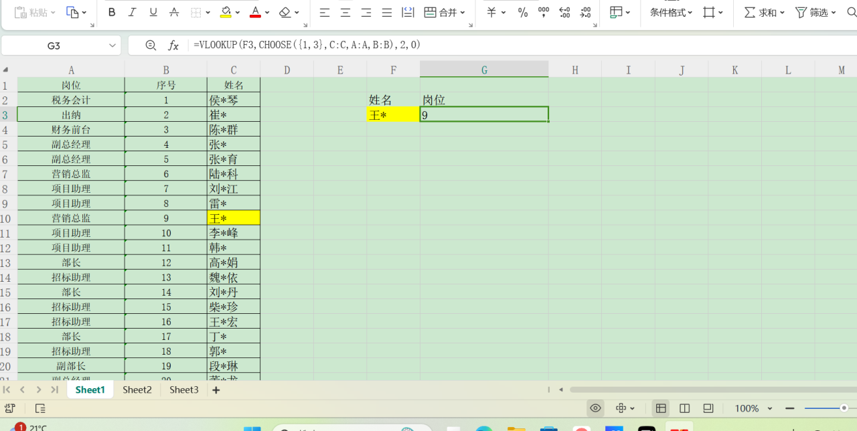Viewport: 857px width, 431px height.
Task: Click the reading mode crosshair icon
Action: (x=621, y=408)
